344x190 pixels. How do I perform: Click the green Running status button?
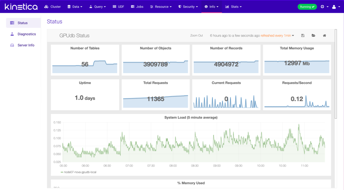pos(307,7)
